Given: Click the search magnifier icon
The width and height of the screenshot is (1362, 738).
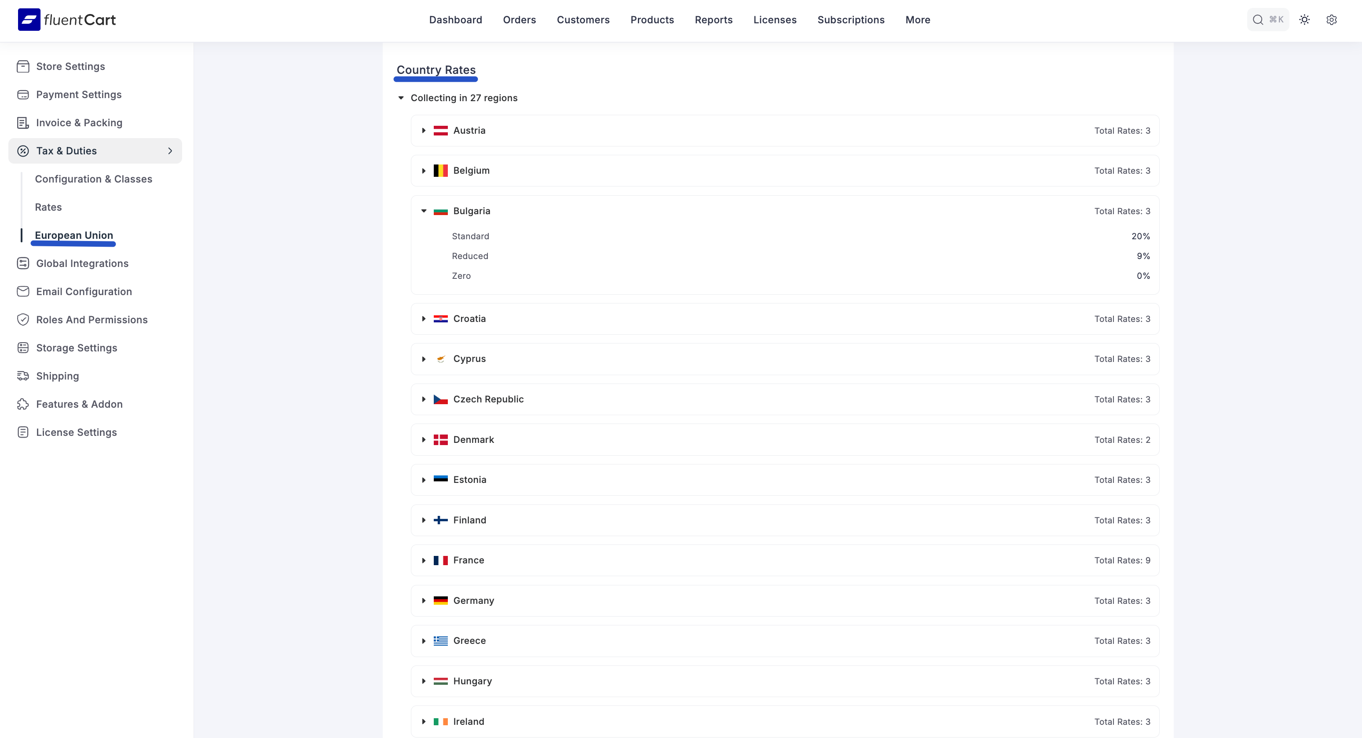Looking at the screenshot, I should (x=1258, y=19).
